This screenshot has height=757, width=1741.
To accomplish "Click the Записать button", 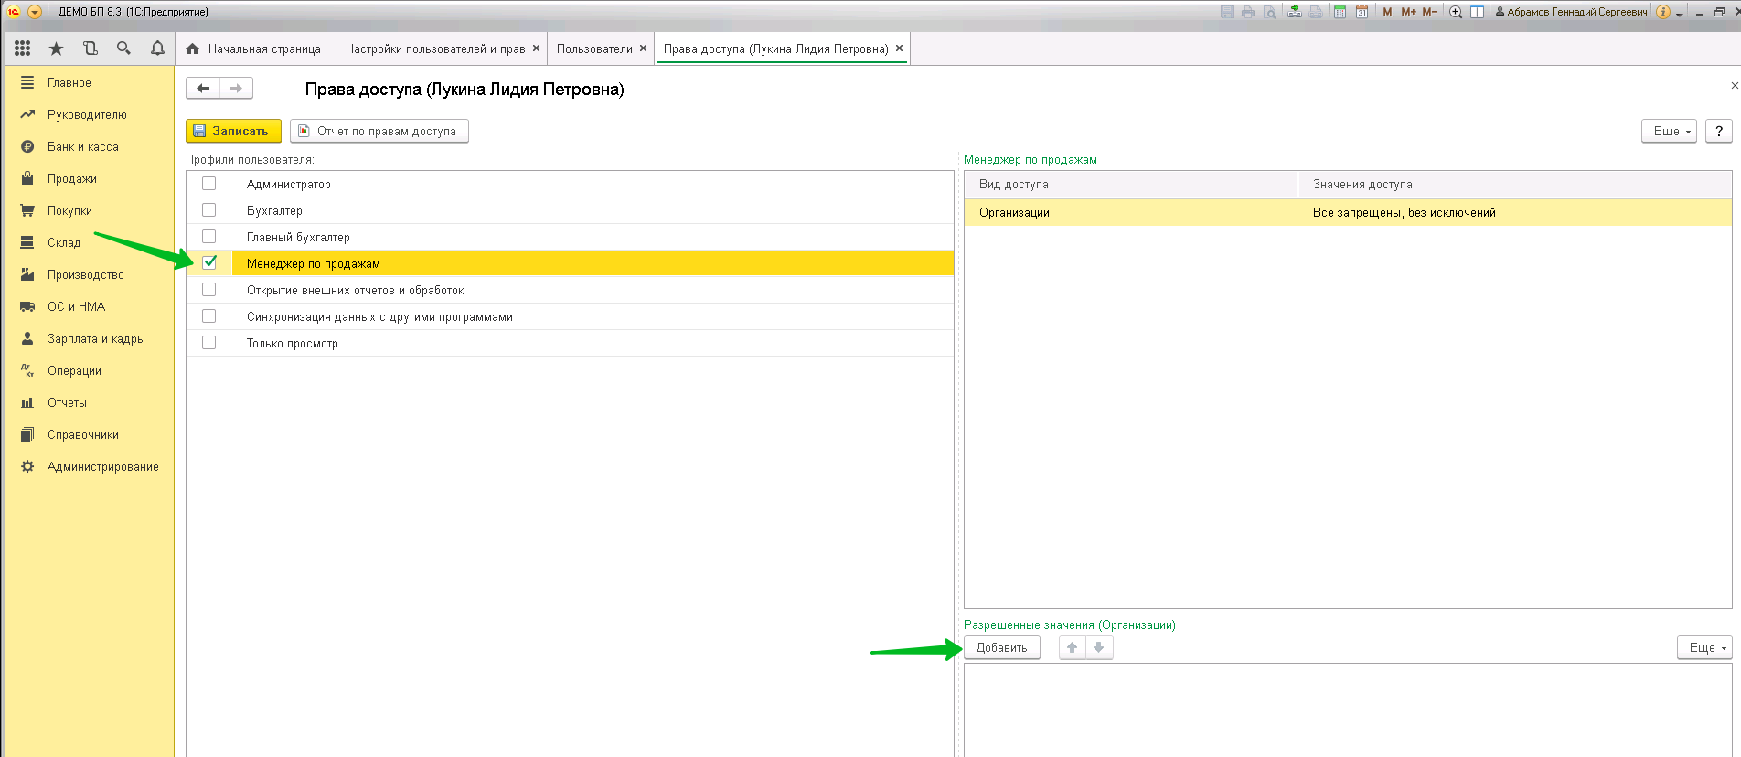I will 233,132.
